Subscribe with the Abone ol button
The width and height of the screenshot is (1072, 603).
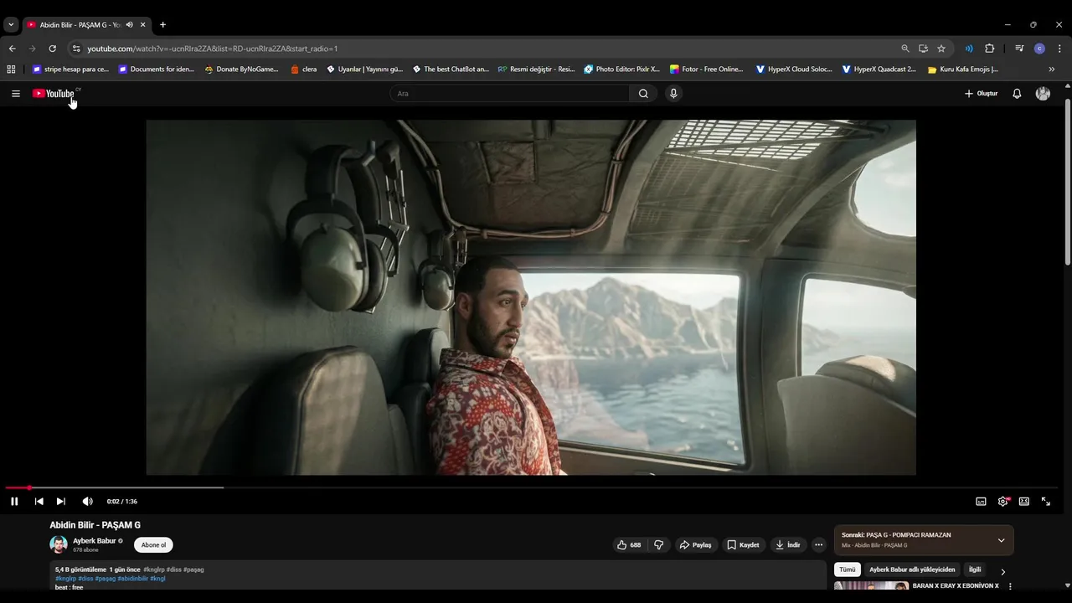tap(153, 545)
